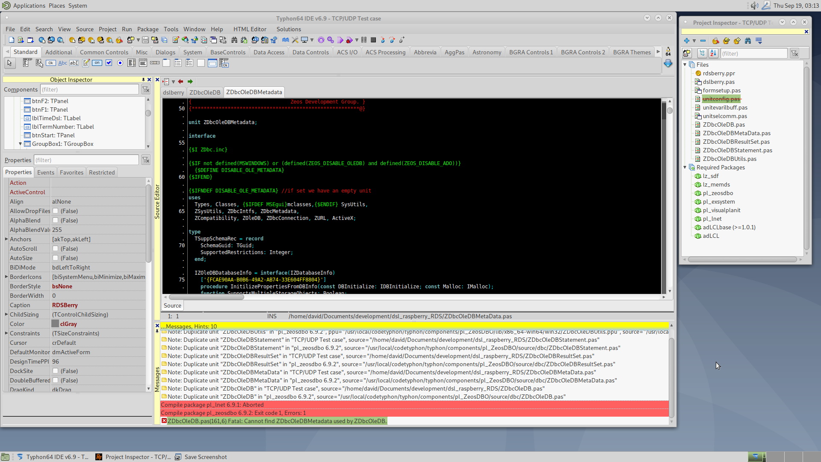The width and height of the screenshot is (821, 462).
Task: Expand the Constraints property
Action: (x=6, y=333)
